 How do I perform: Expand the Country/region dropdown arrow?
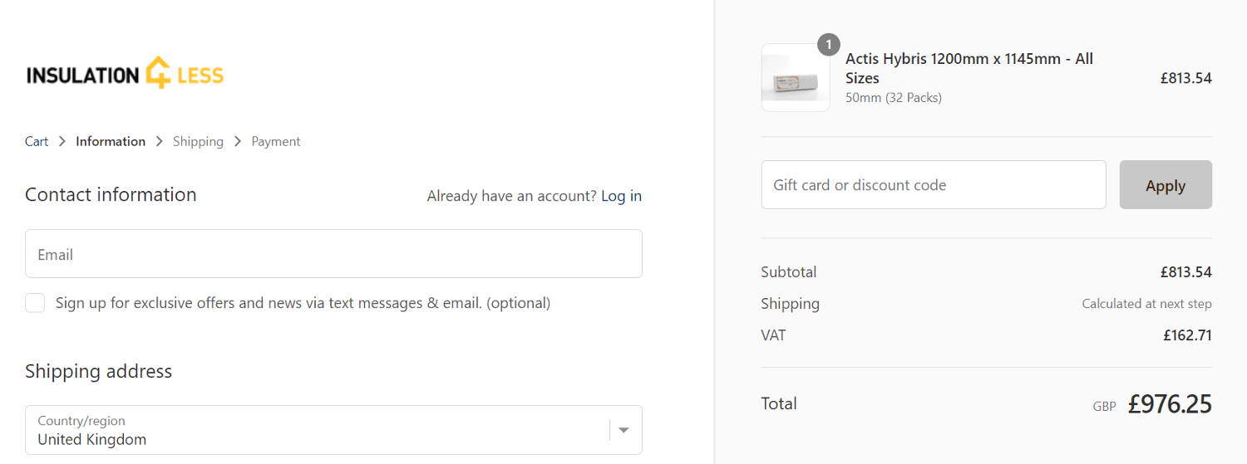coord(623,430)
